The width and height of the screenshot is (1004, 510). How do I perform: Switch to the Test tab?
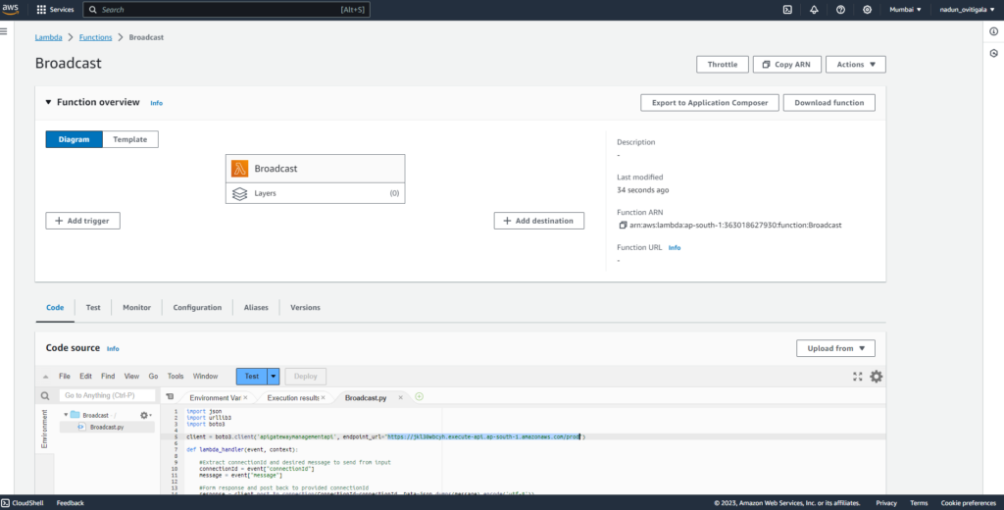coord(93,308)
